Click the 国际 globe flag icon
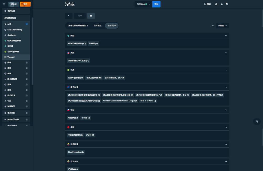This screenshot has width=263, height=171. coord(68,36)
